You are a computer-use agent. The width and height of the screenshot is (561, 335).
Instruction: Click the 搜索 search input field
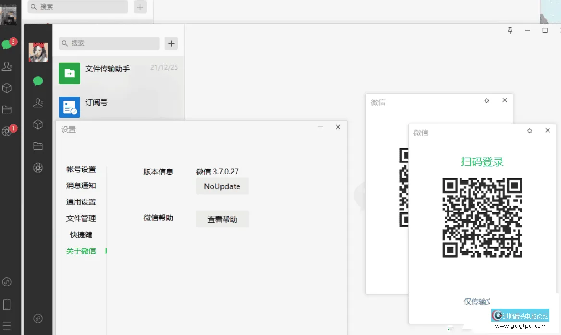[109, 43]
